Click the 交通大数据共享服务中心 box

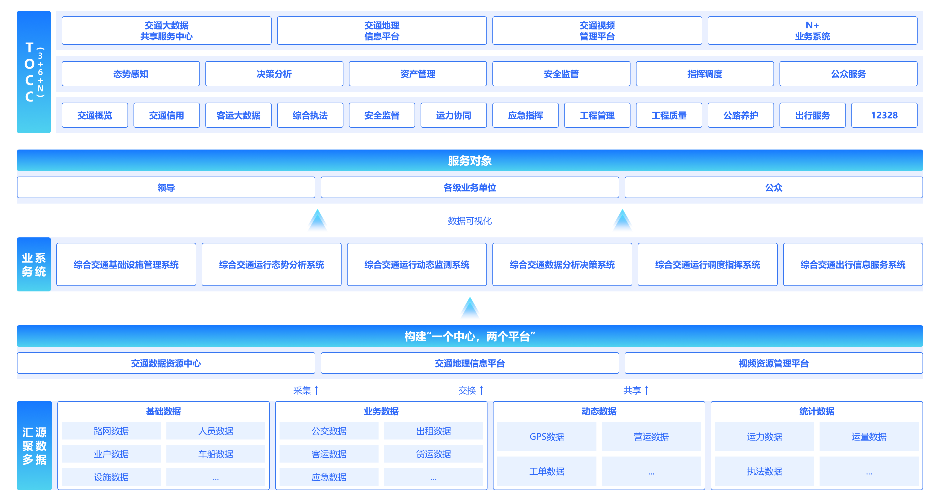166,31
